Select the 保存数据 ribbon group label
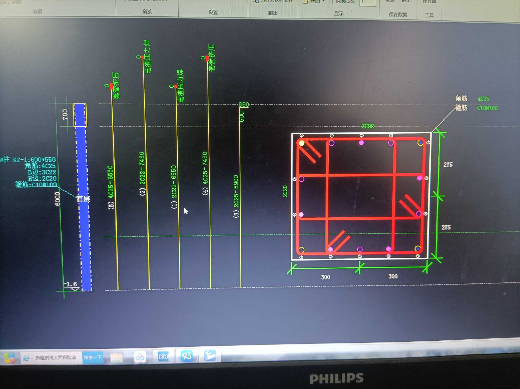 click(398, 14)
